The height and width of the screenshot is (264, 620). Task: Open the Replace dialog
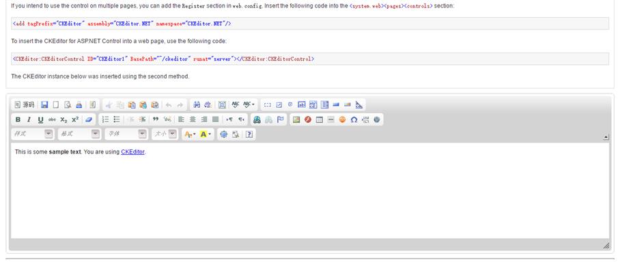tap(208, 105)
